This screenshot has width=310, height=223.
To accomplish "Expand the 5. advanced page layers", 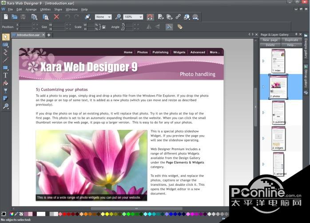I will pyautogui.click(x=263, y=164).
